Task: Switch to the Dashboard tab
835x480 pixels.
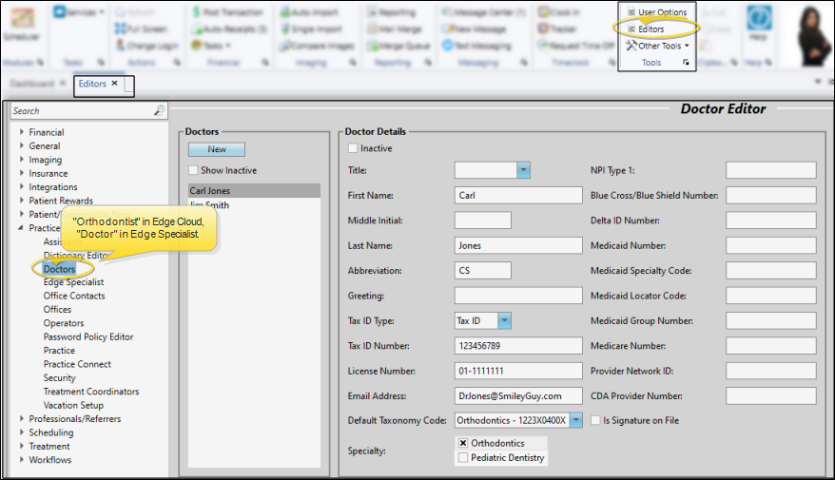Action: [x=32, y=84]
